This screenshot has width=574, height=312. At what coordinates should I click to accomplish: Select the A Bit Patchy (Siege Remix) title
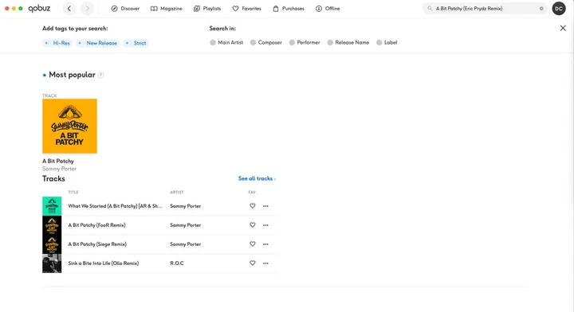coord(97,244)
